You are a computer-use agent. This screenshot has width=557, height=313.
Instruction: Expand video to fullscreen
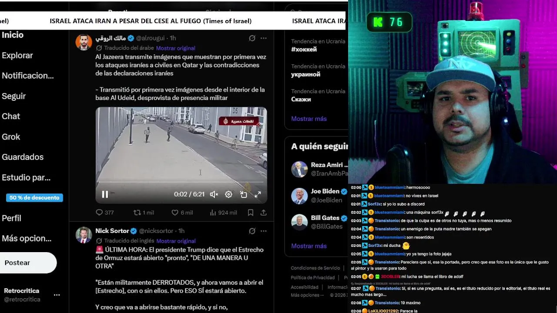(258, 194)
